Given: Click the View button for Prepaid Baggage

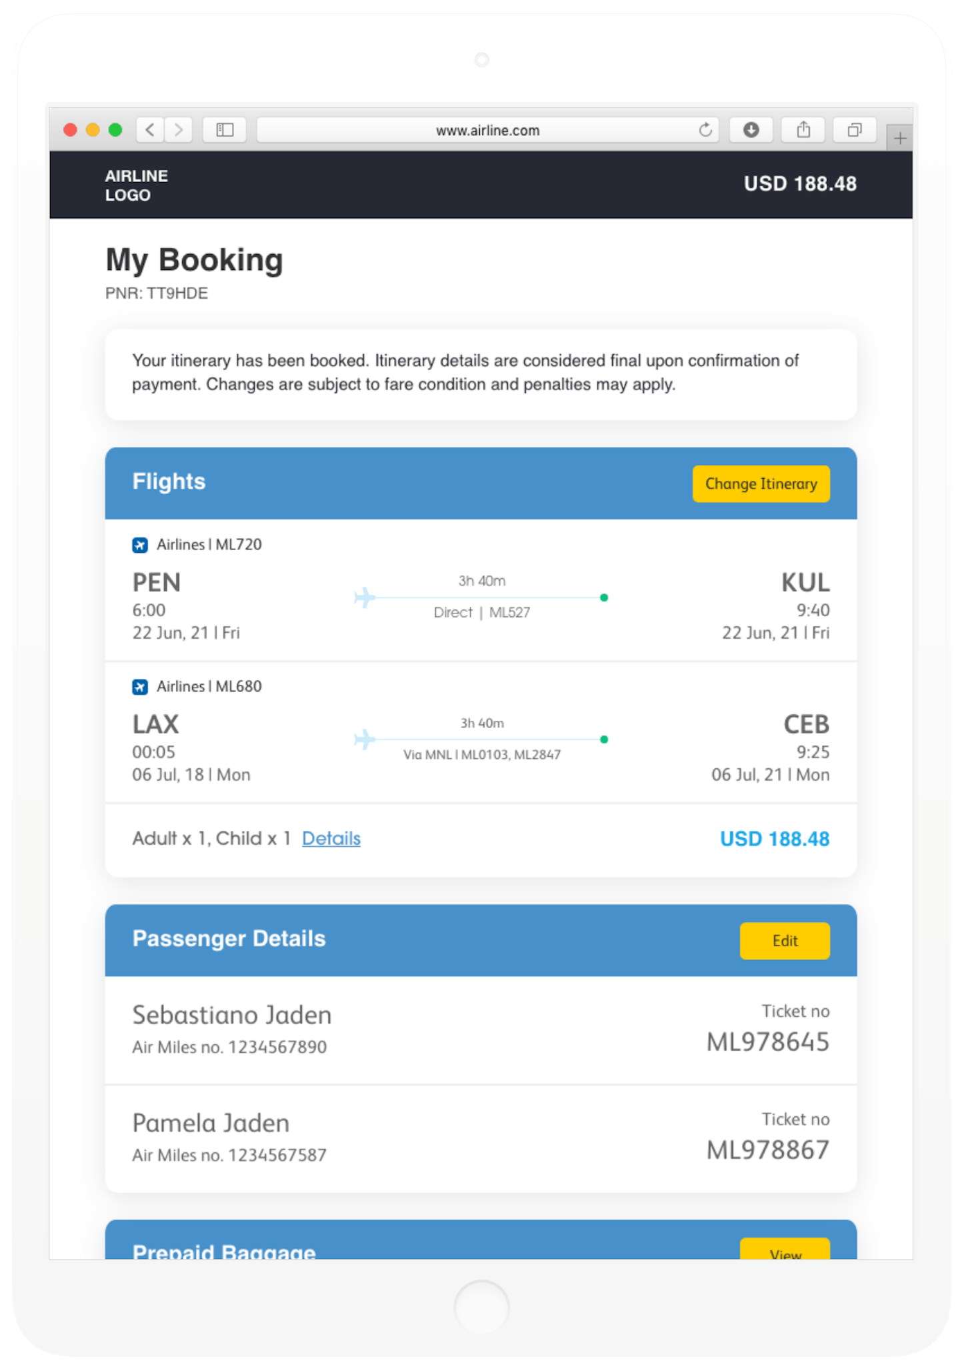Looking at the screenshot, I should (785, 1250).
